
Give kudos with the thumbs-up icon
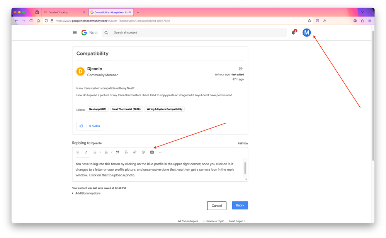pos(81,126)
